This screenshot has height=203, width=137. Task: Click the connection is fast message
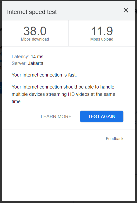pyautogui.click(x=44, y=75)
